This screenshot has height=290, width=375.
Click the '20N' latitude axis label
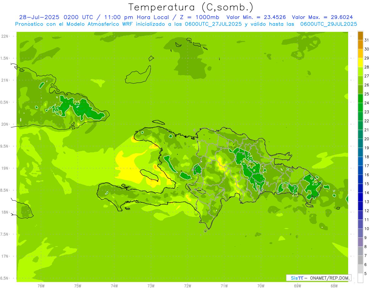pyautogui.click(x=5, y=124)
